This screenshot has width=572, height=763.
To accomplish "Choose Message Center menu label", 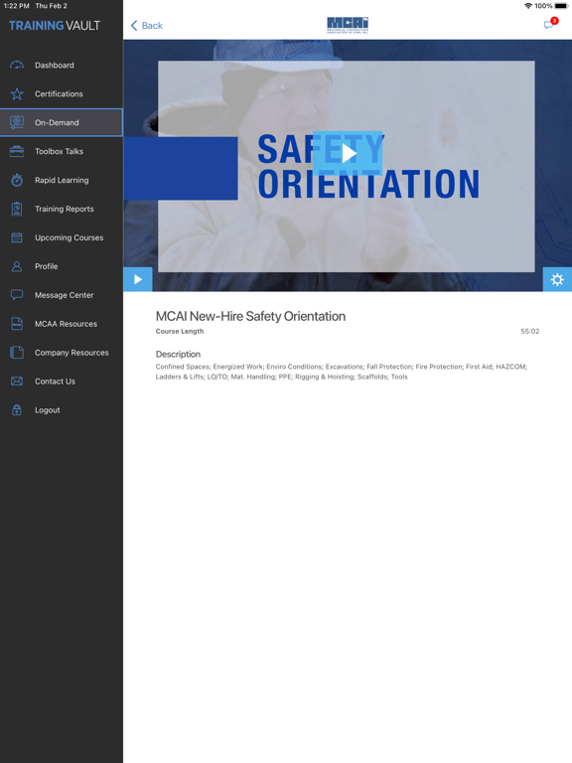I will (65, 295).
